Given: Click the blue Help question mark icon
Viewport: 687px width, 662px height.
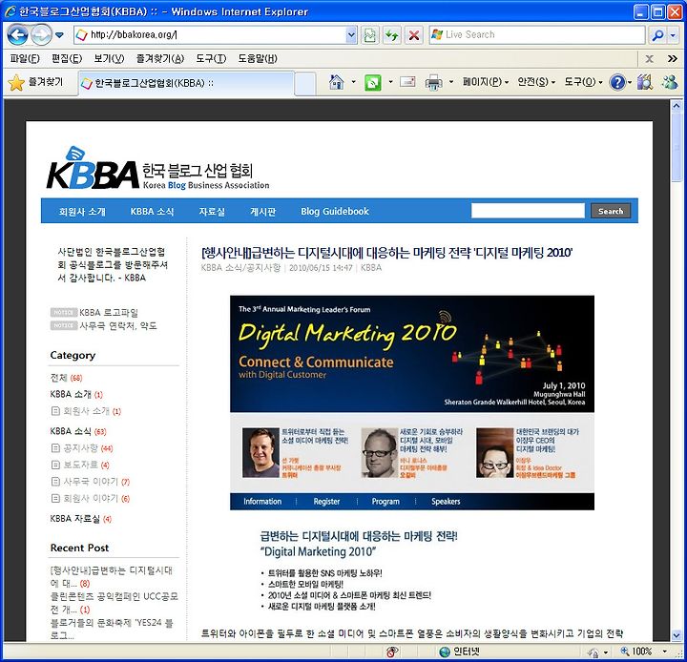Looking at the screenshot, I should (x=617, y=82).
